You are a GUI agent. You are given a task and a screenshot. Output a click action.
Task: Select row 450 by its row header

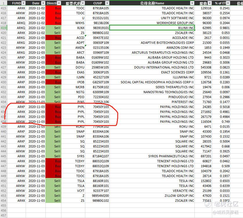click(3, 181)
